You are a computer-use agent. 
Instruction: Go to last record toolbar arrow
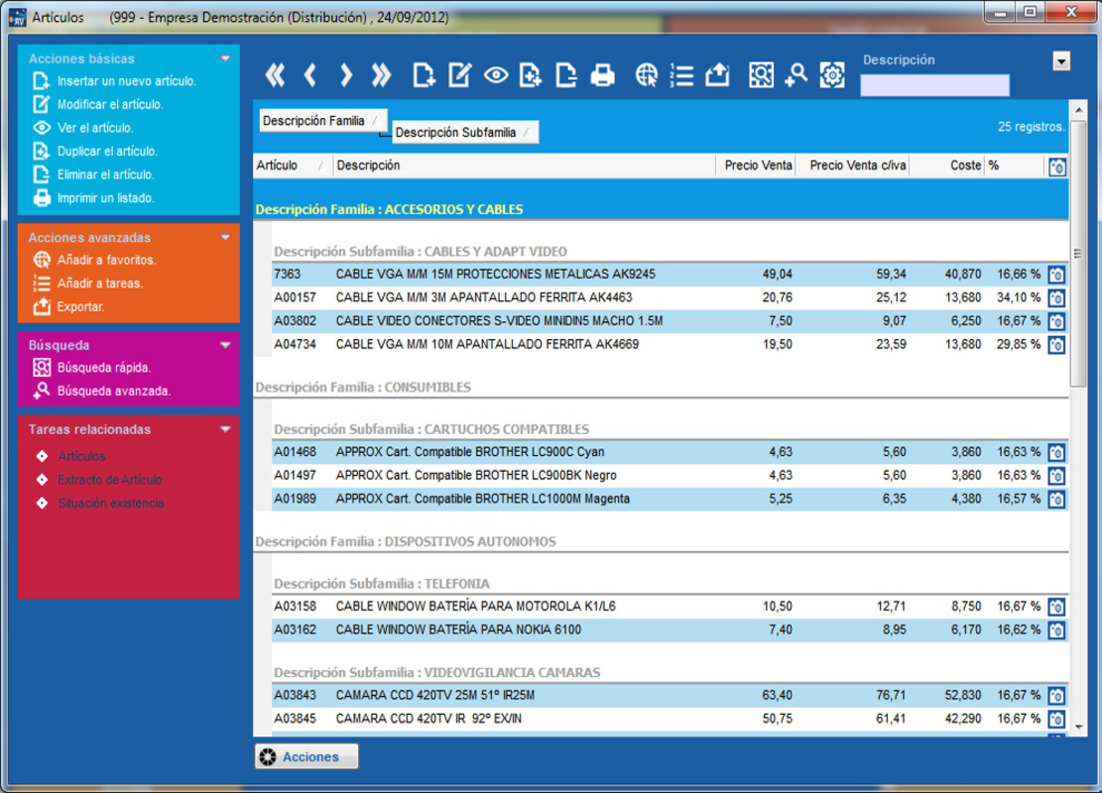coord(381,74)
